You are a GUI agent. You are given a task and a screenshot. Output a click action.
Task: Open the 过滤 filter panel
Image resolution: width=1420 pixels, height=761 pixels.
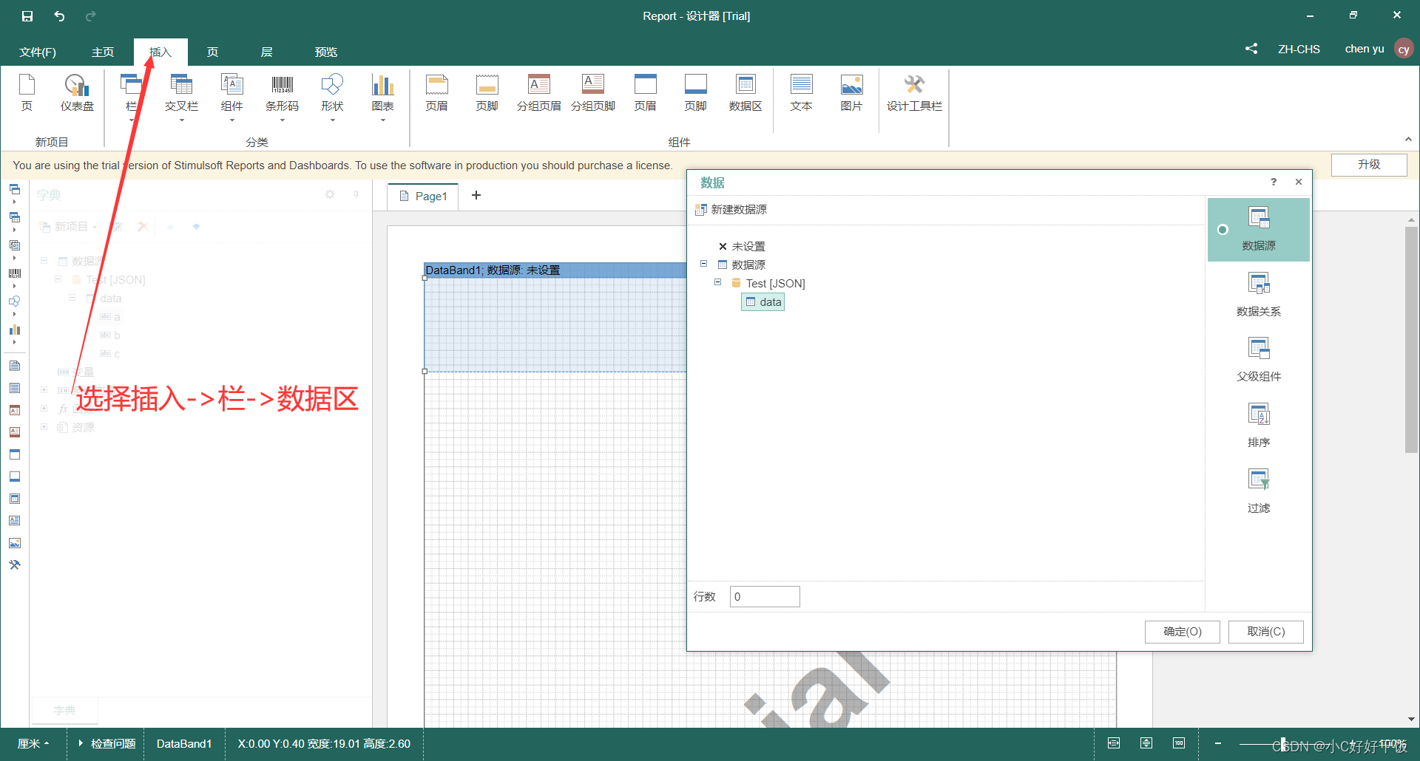tap(1259, 491)
